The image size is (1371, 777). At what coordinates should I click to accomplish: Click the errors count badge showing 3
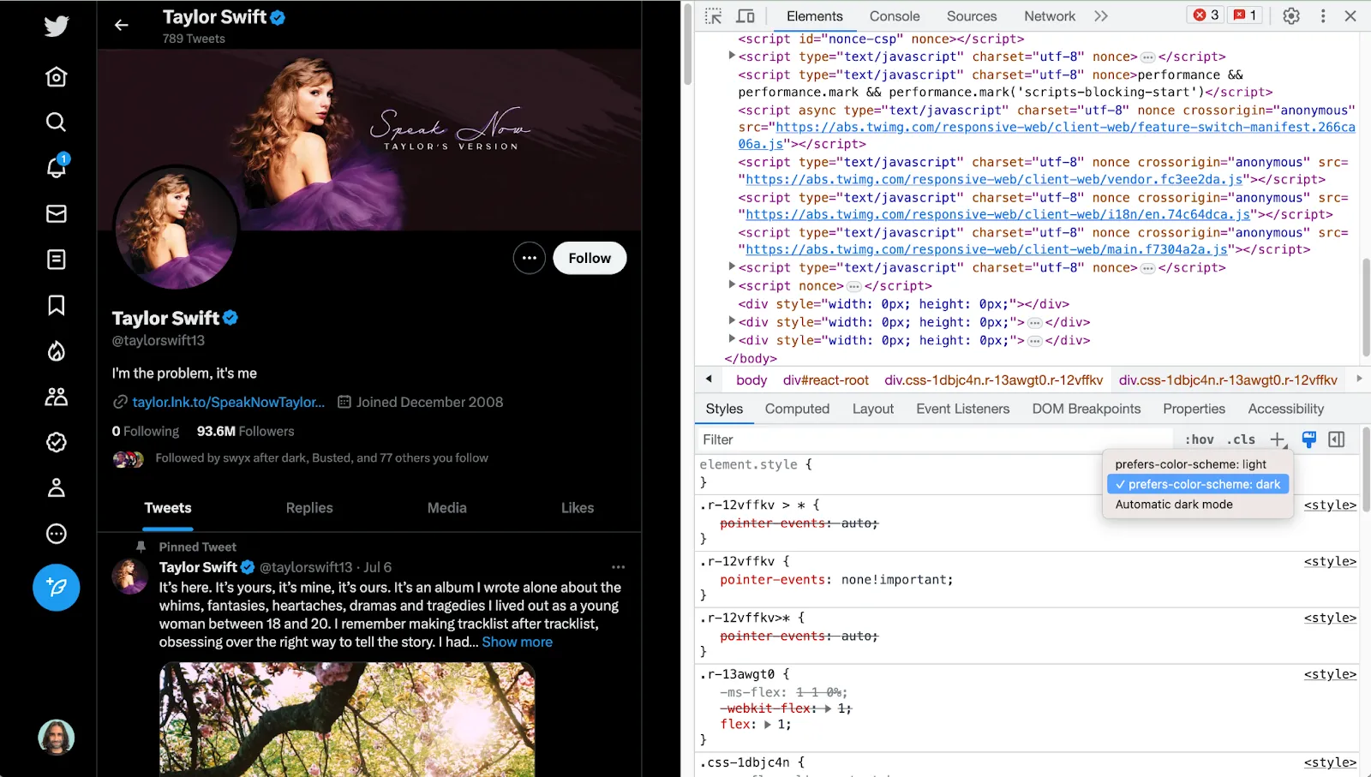coord(1206,15)
